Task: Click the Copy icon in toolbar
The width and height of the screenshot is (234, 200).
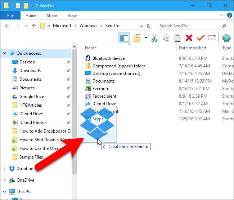Action: coord(166,38)
